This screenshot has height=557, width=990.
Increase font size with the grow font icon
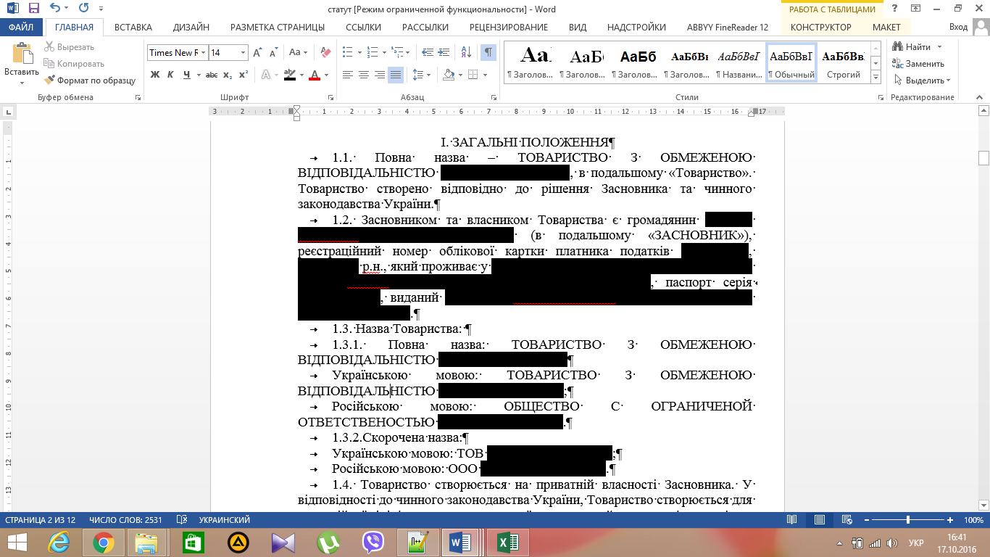[x=258, y=52]
